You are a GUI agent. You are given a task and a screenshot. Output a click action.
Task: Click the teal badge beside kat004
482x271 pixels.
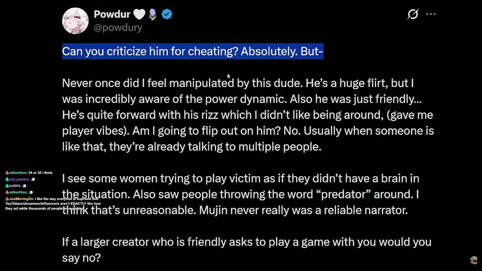point(7,186)
